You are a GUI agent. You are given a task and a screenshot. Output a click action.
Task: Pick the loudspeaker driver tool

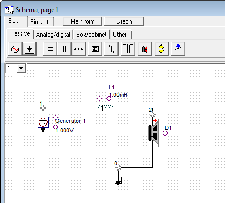click(x=145, y=49)
